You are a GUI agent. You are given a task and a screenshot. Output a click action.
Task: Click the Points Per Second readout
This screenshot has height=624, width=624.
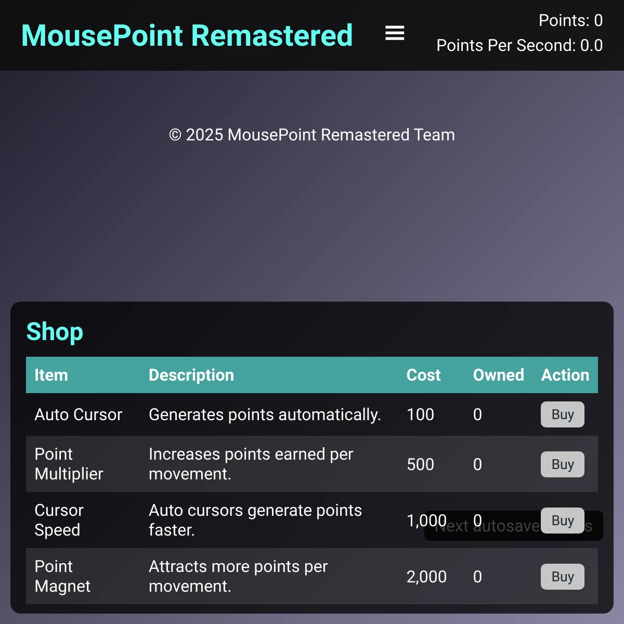click(519, 45)
